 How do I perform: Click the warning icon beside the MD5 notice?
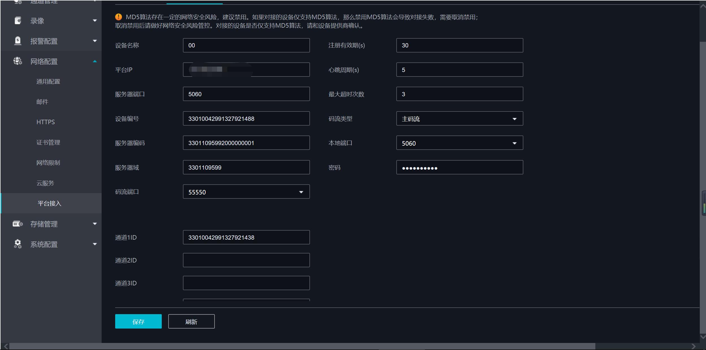click(118, 16)
